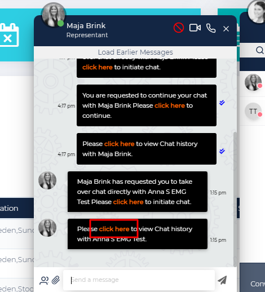Follow 'click here' to initiate chat with Anna S EMG

tap(129, 202)
